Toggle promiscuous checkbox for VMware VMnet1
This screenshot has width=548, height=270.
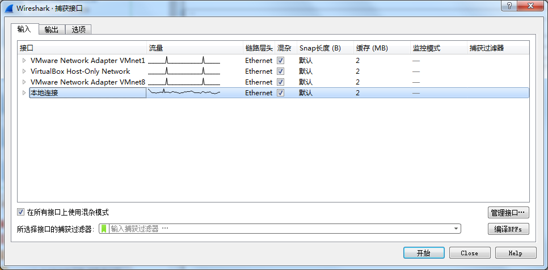coord(280,61)
